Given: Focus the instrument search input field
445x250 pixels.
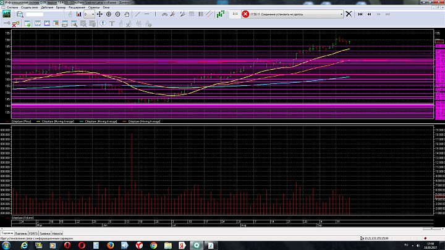Looking at the screenshot, I should [35, 14].
